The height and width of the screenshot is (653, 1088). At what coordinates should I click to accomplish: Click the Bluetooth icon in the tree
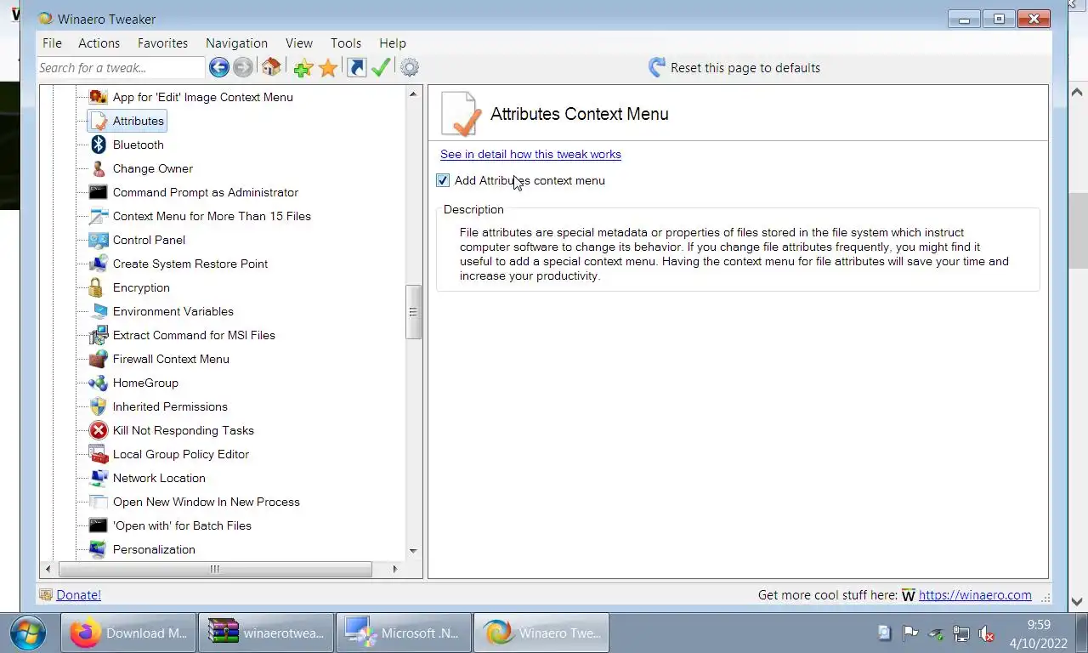[99, 145]
